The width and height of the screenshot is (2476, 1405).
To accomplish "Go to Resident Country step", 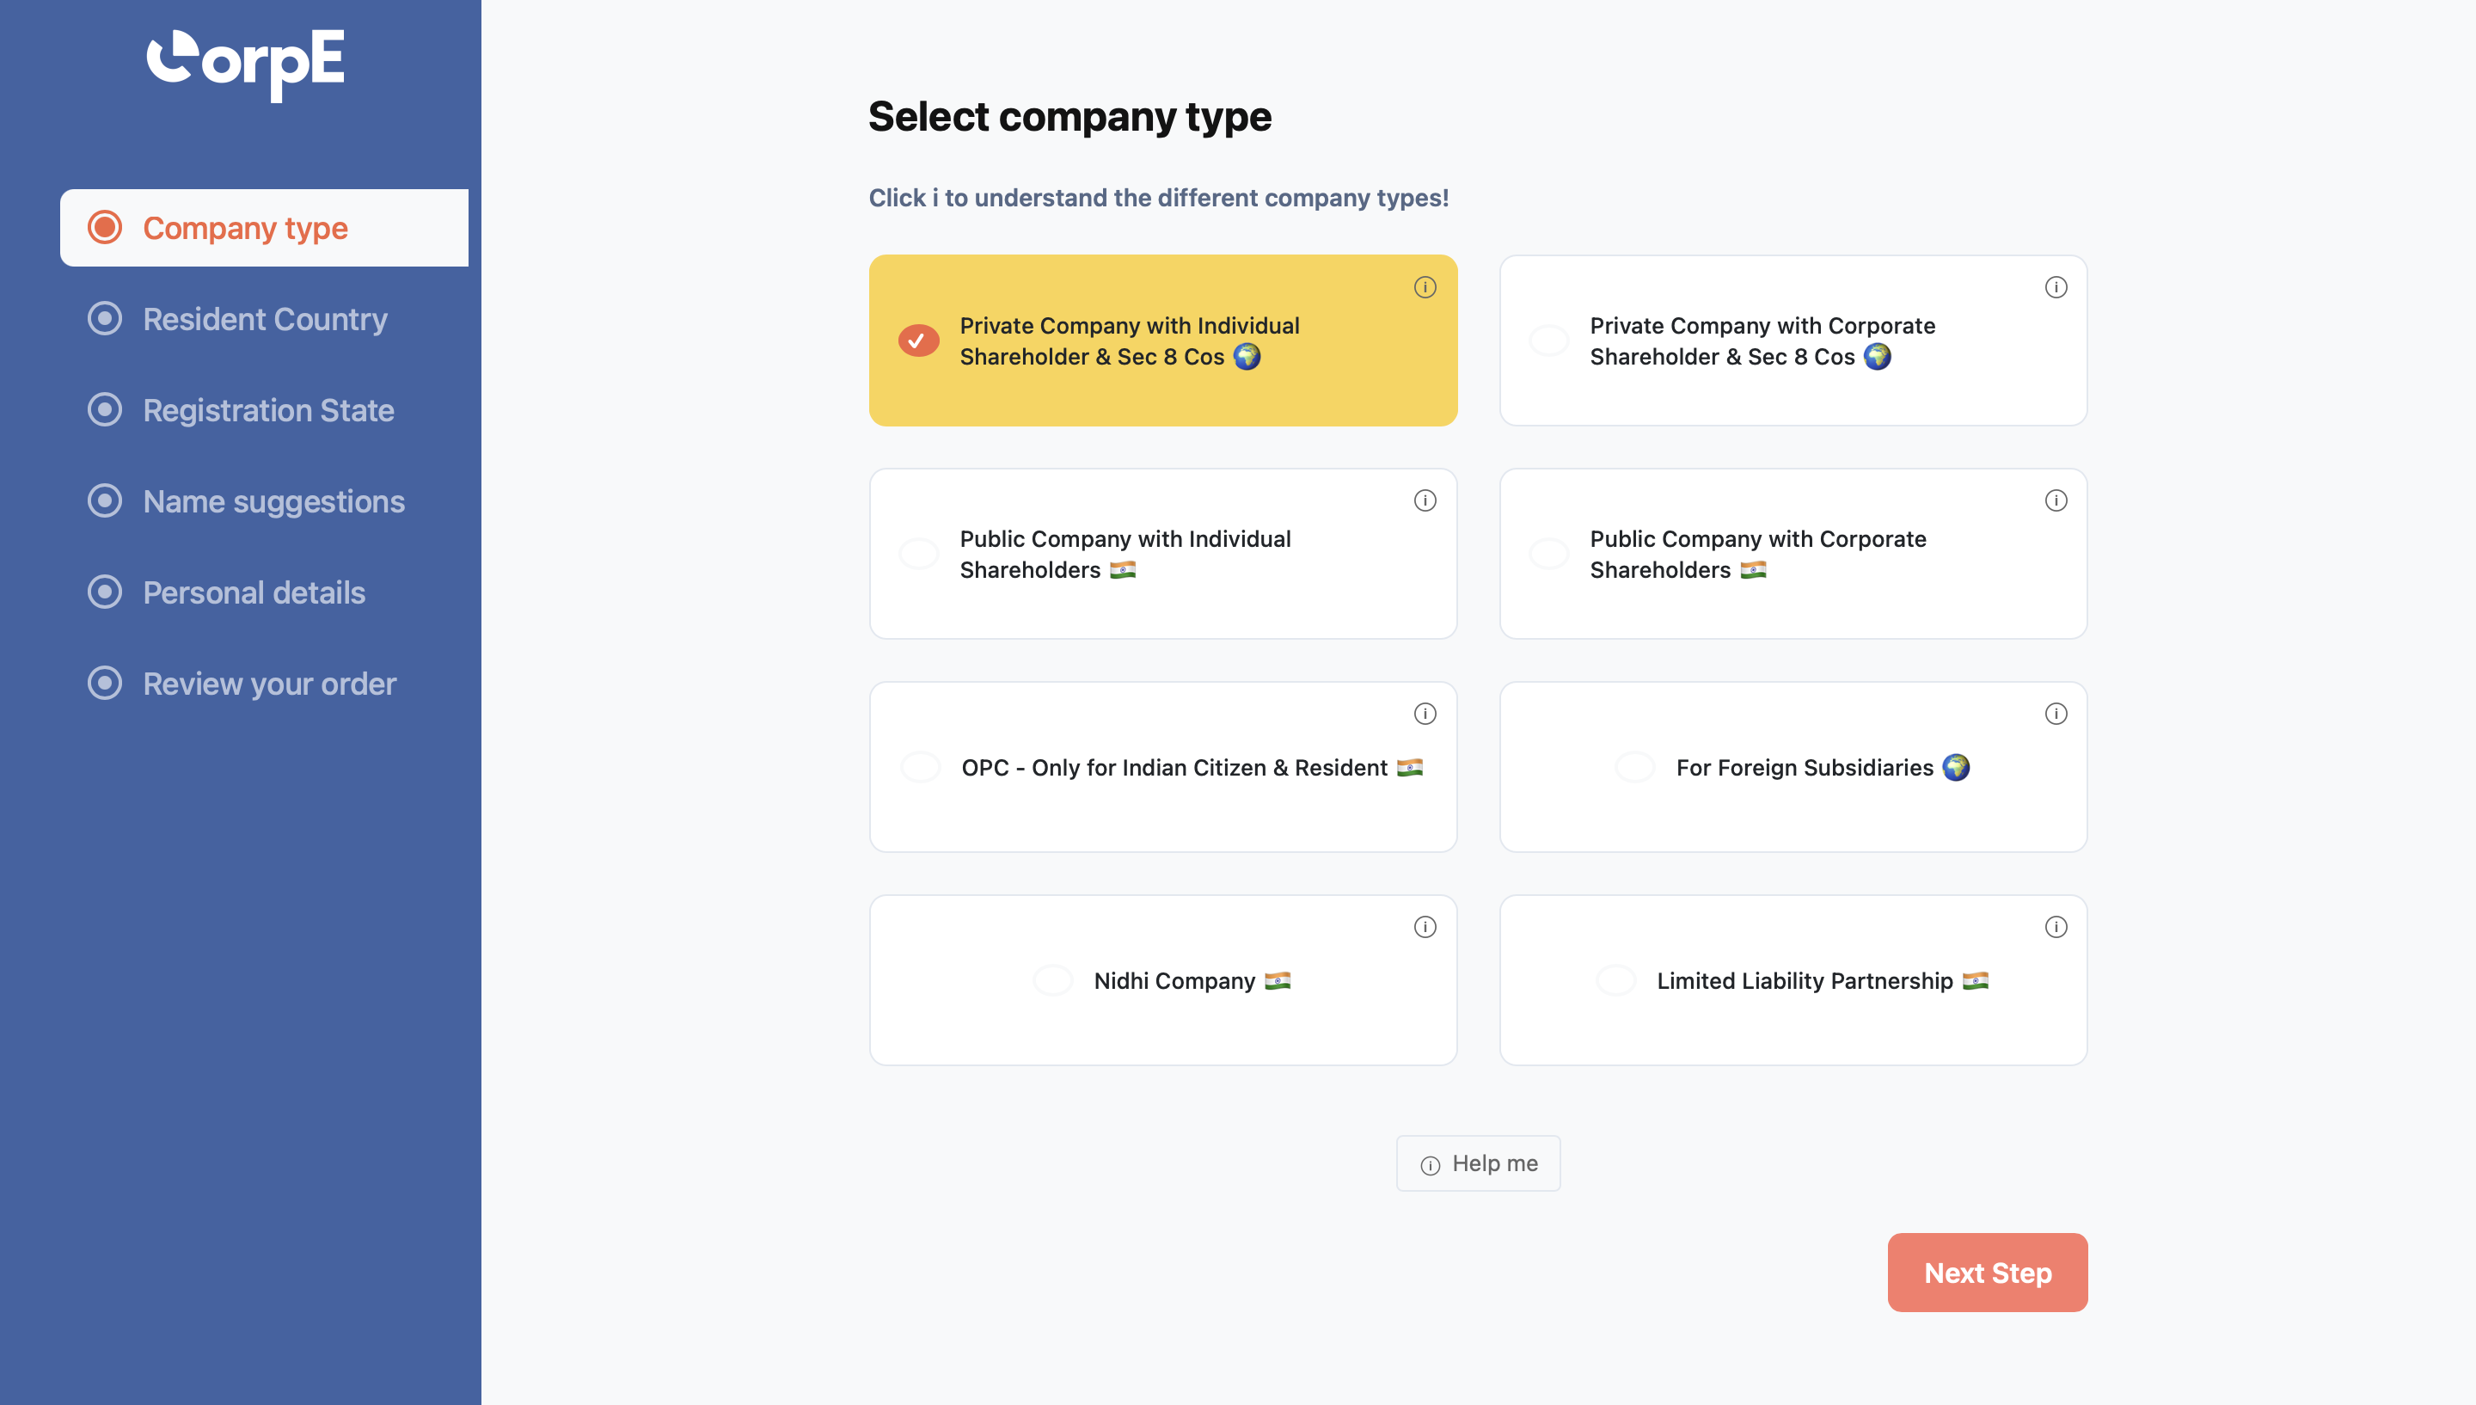I will pos(264,319).
